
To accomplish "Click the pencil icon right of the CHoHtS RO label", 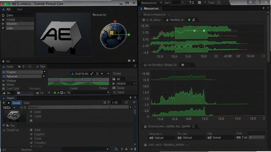I will pyautogui.click(x=92, y=74).
